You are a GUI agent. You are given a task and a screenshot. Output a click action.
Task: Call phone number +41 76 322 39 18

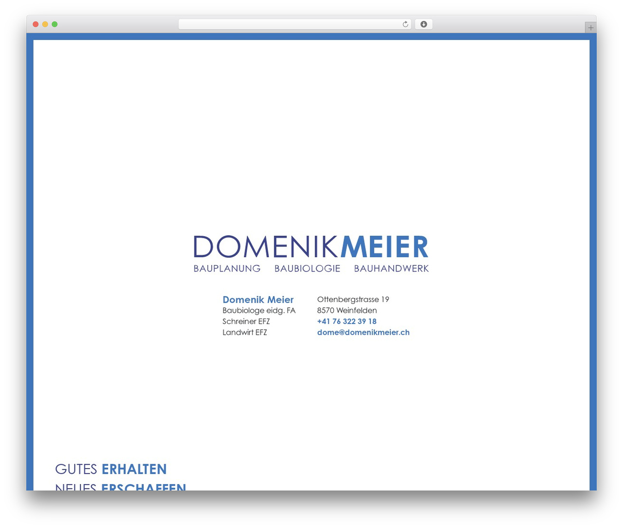pos(347,321)
